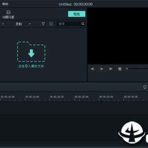The image size is (148, 148).
Task: Open the 帮助 (Help) menu
Action: 5,4
